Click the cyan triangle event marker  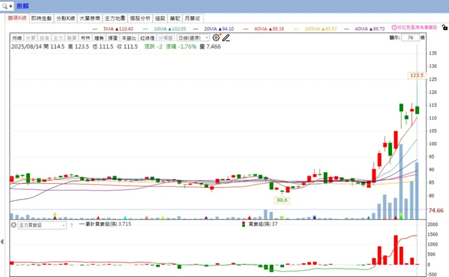[x=125, y=218]
